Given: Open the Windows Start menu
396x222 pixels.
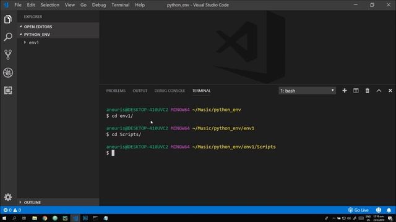Looking at the screenshot, I should [4, 218].
